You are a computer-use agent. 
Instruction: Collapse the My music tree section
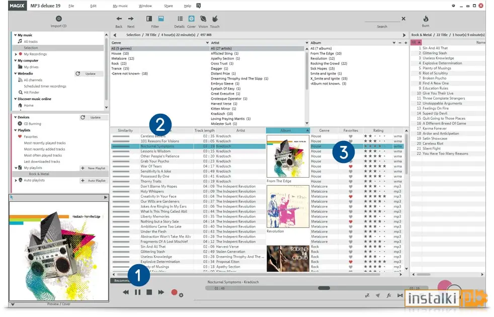coord(15,35)
